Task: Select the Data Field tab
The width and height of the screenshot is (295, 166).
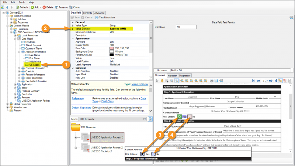Action: [x=76, y=12]
